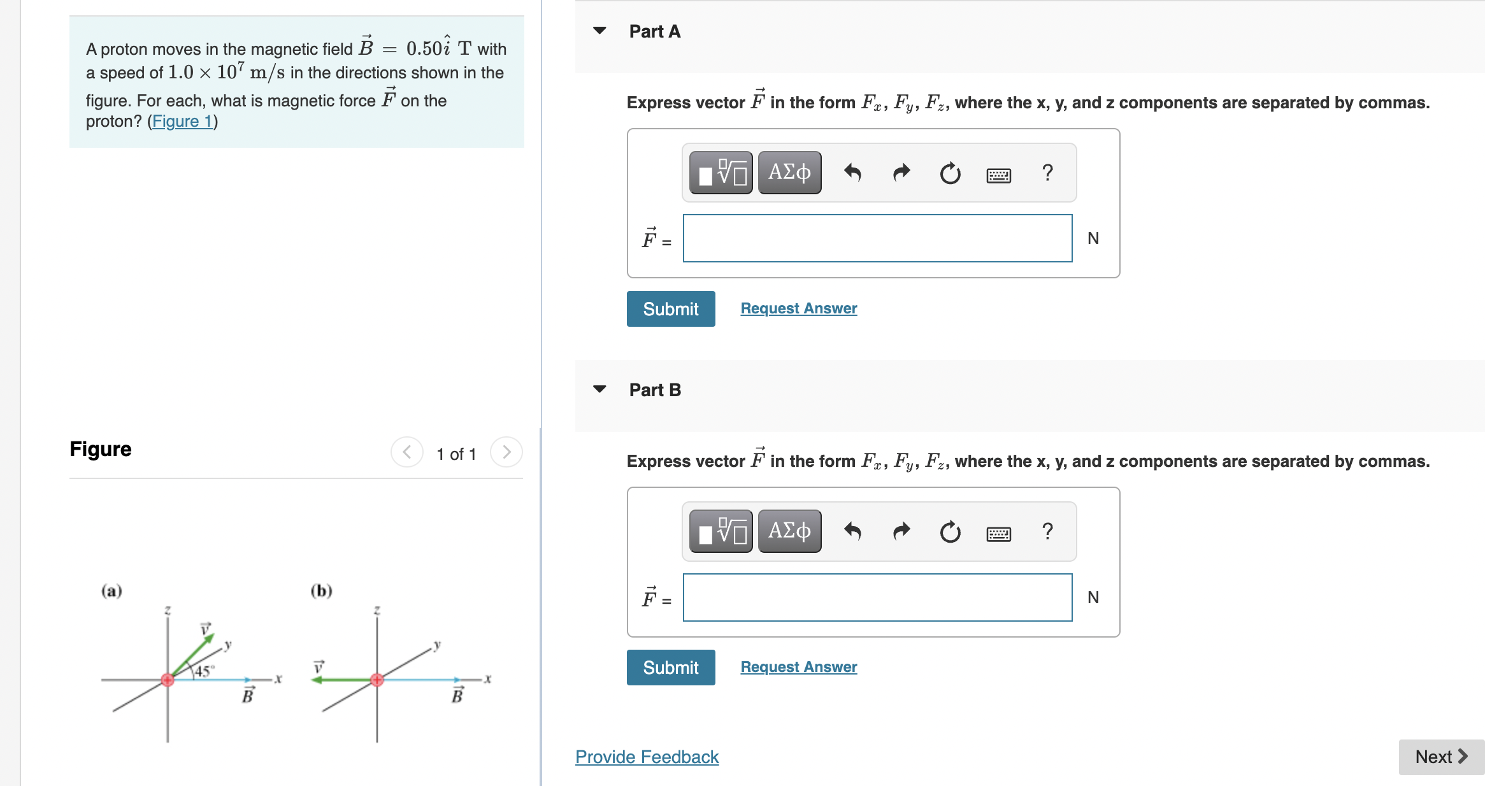Viewport: 1485px width, 786px height.
Task: Collapse the Part B section
Action: tap(599, 389)
